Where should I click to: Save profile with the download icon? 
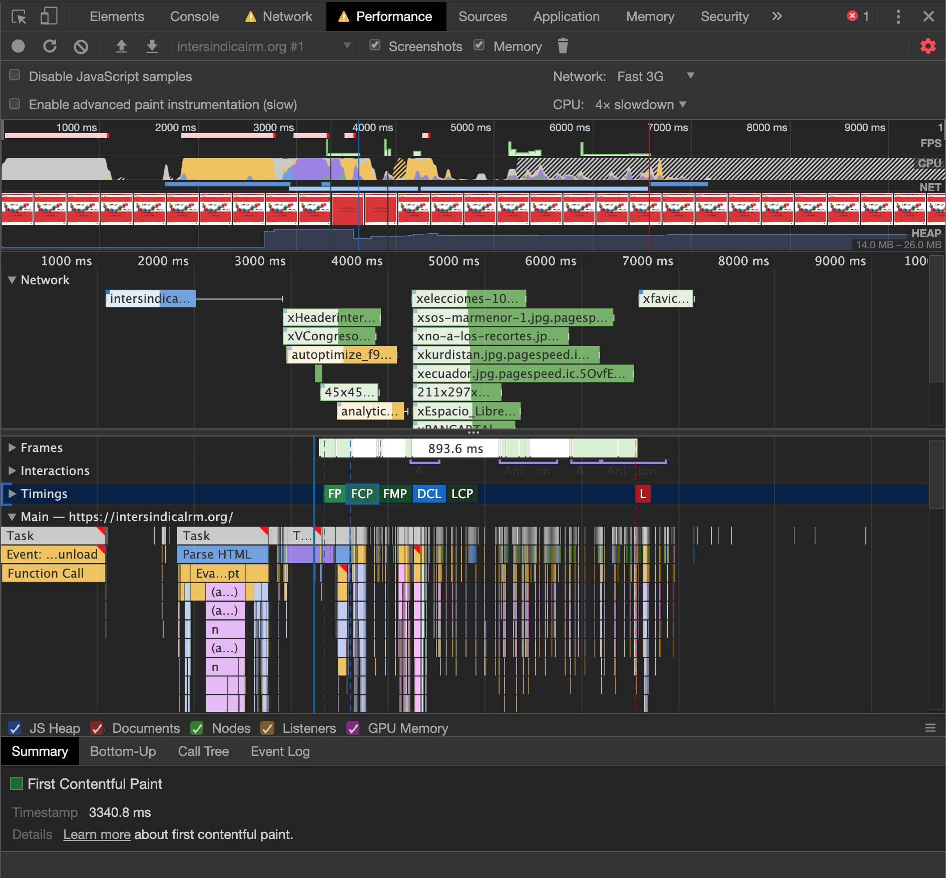coord(152,46)
